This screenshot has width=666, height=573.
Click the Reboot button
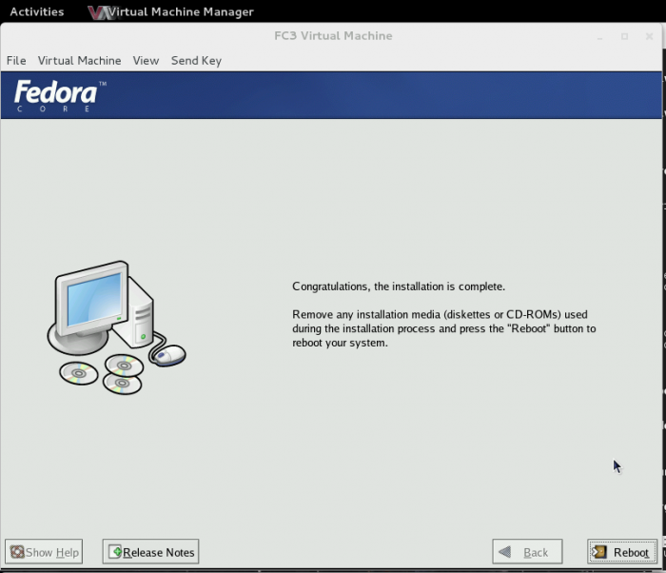coord(621,552)
